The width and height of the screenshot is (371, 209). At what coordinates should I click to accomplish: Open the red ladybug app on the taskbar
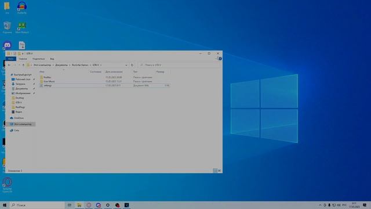click(117, 205)
